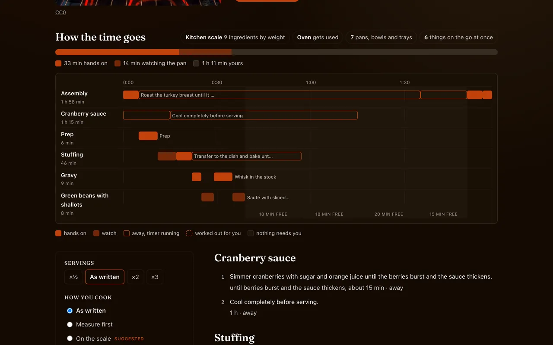The width and height of the screenshot is (553, 345).
Task: Click the SUGGESTED tag beside "On the scale"
Action: 129,339
